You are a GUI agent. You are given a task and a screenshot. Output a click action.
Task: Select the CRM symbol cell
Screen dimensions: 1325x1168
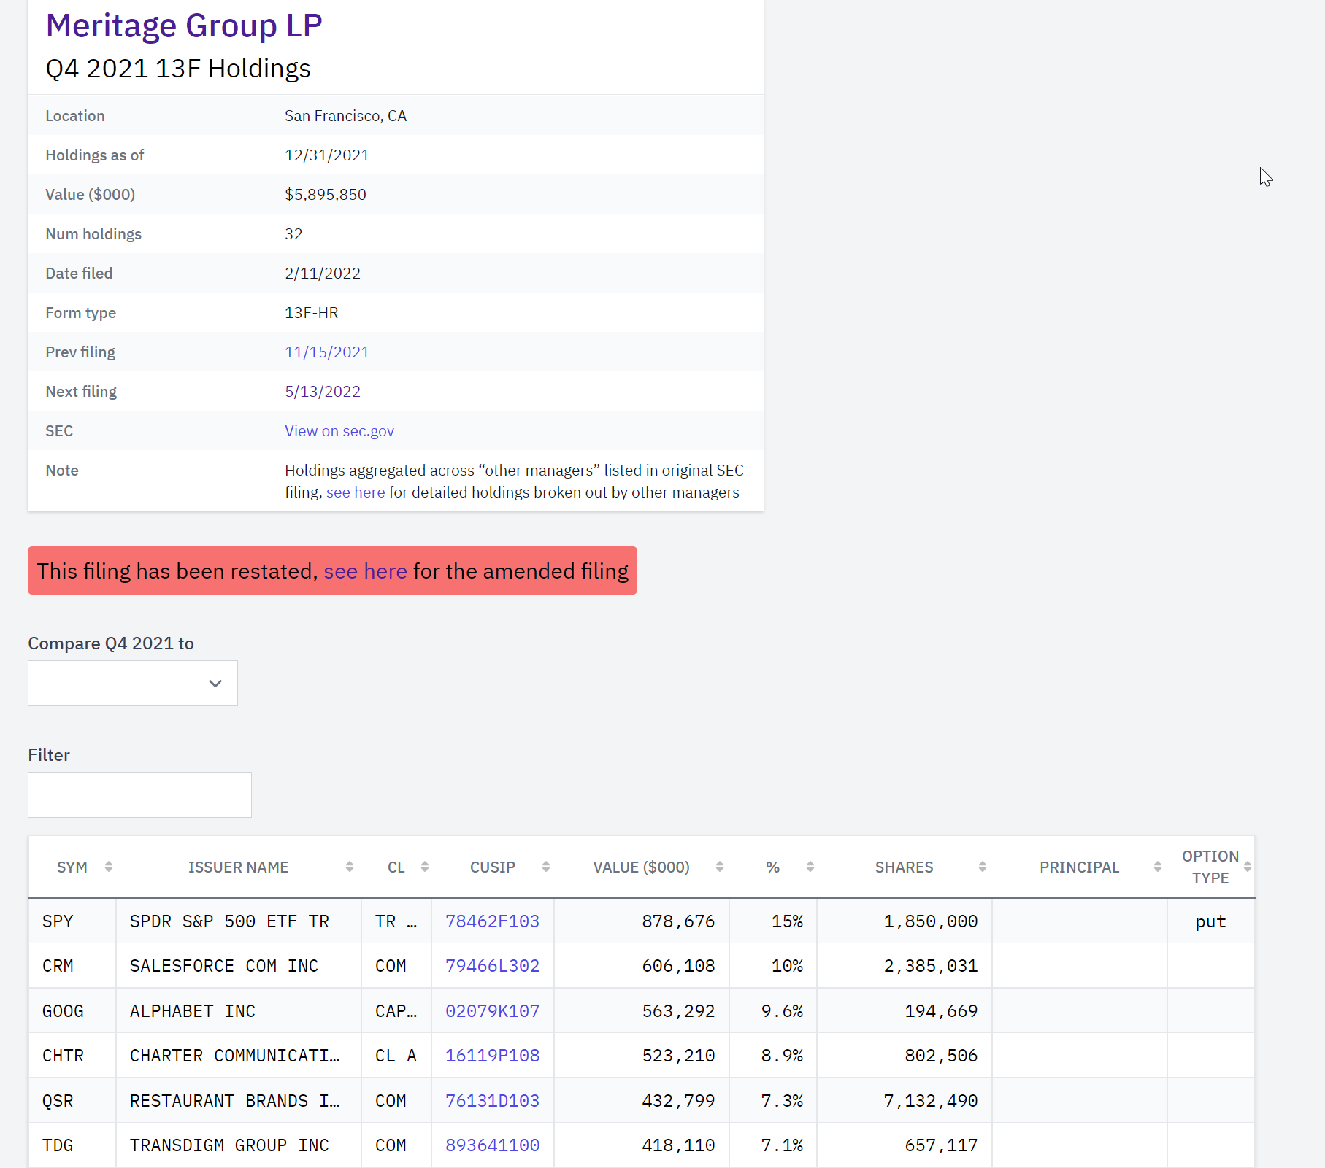click(x=72, y=966)
